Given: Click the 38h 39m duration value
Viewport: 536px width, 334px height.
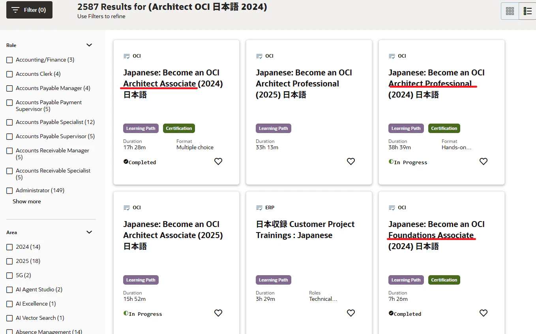Looking at the screenshot, I should pos(400,147).
